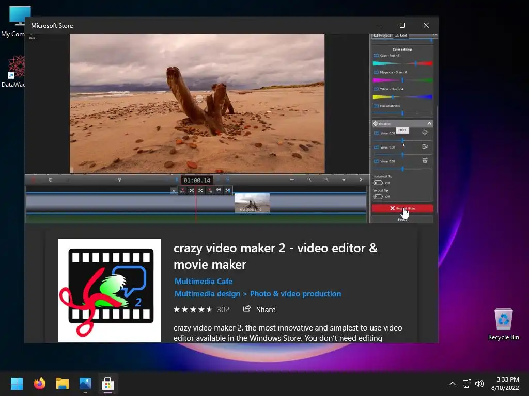529x396 pixels.
Task: Show hidden tray icons chevron
Action: 453,384
